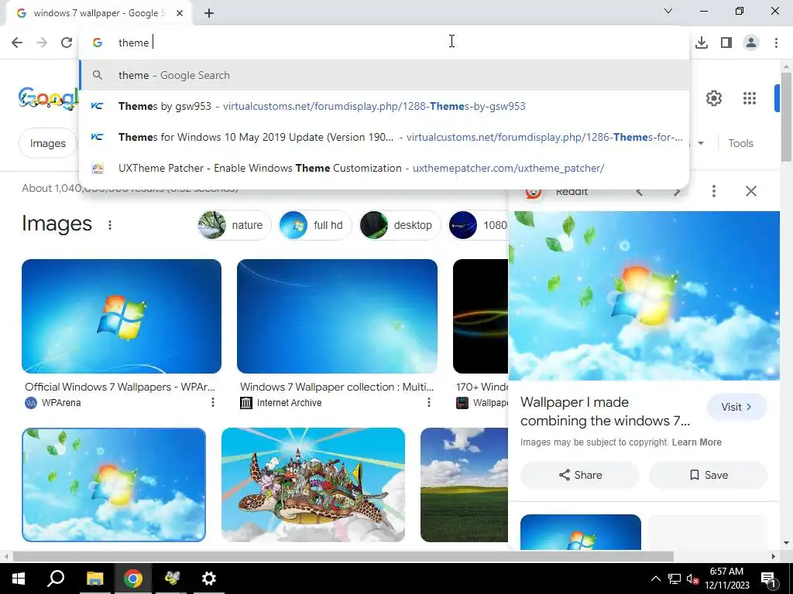Open the Settings gear on the taskbar
Image resolution: width=793 pixels, height=594 pixels.
[209, 579]
